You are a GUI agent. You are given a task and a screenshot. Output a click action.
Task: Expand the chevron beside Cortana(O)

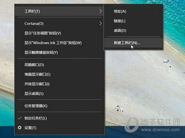[100, 23]
